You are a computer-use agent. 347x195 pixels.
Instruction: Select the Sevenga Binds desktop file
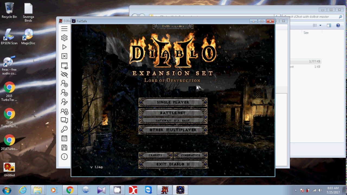pos(28,12)
